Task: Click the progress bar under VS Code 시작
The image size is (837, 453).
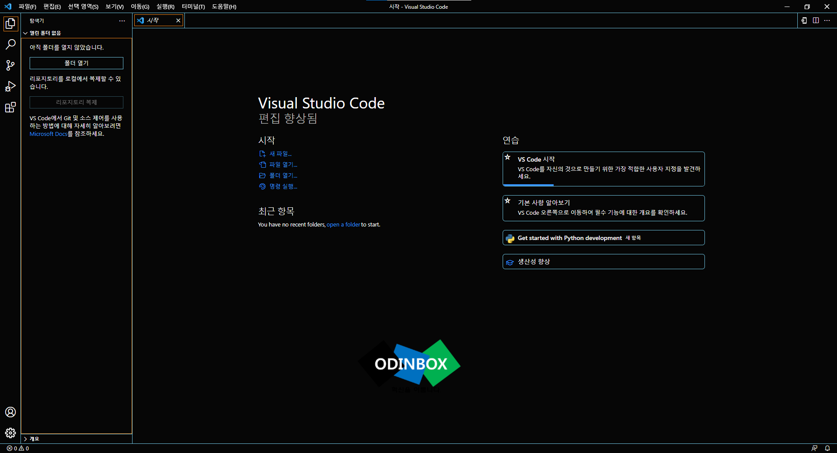Action: pos(604,185)
